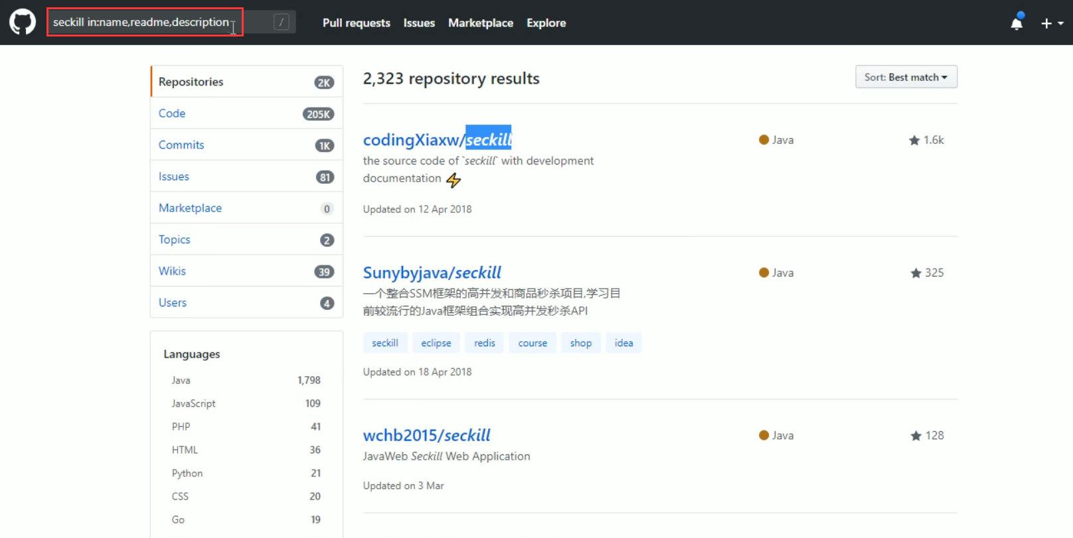
Task: Click the Java label of Sunybyjava/seckill
Action: 776,273
